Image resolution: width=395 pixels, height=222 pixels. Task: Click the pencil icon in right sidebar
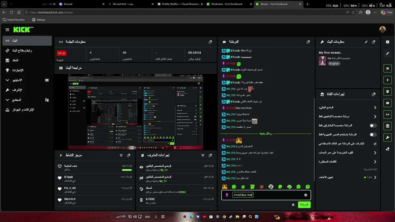pyautogui.click(x=388, y=53)
